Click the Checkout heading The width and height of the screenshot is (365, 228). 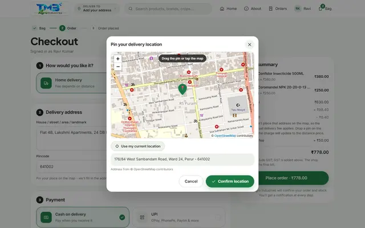pos(54,42)
